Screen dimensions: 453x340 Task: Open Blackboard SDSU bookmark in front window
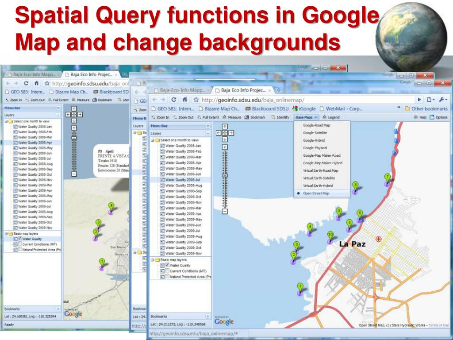click(267, 109)
